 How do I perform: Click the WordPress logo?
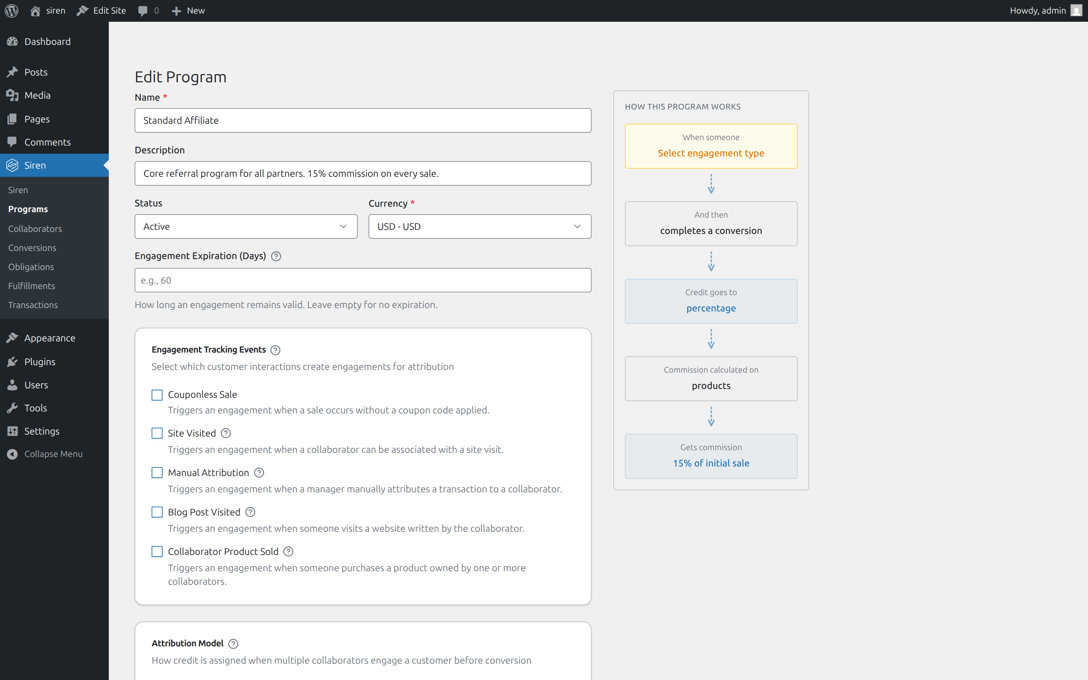pyautogui.click(x=11, y=10)
